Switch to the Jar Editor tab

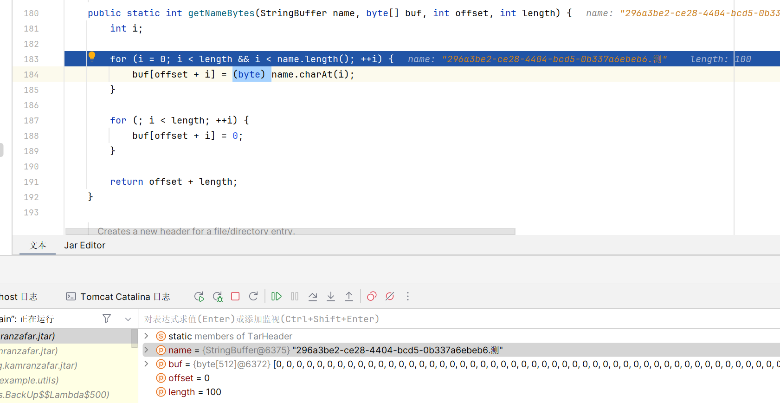click(x=84, y=245)
